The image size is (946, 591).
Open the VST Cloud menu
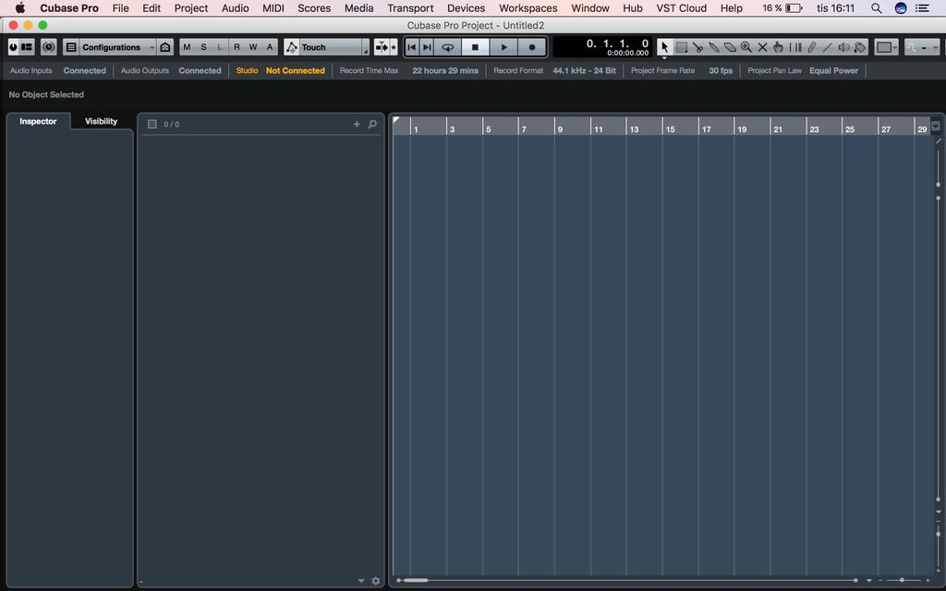(681, 7)
